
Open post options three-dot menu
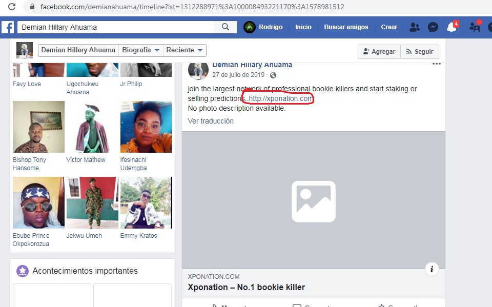pos(437,64)
